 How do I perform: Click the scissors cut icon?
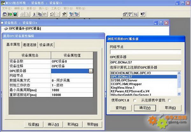tap(34, 14)
